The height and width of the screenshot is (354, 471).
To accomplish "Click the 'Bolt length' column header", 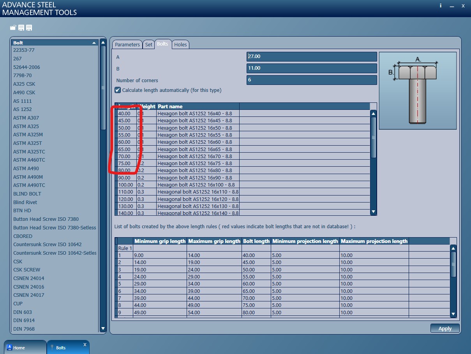I will pos(256,241).
